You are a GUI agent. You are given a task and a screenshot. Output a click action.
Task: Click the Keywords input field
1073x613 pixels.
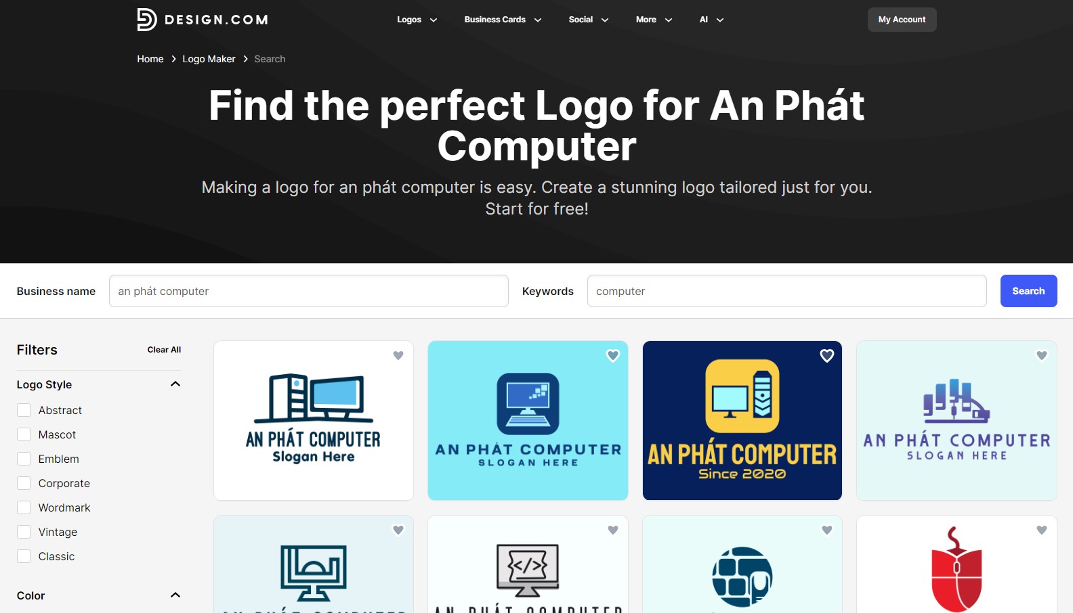point(786,291)
